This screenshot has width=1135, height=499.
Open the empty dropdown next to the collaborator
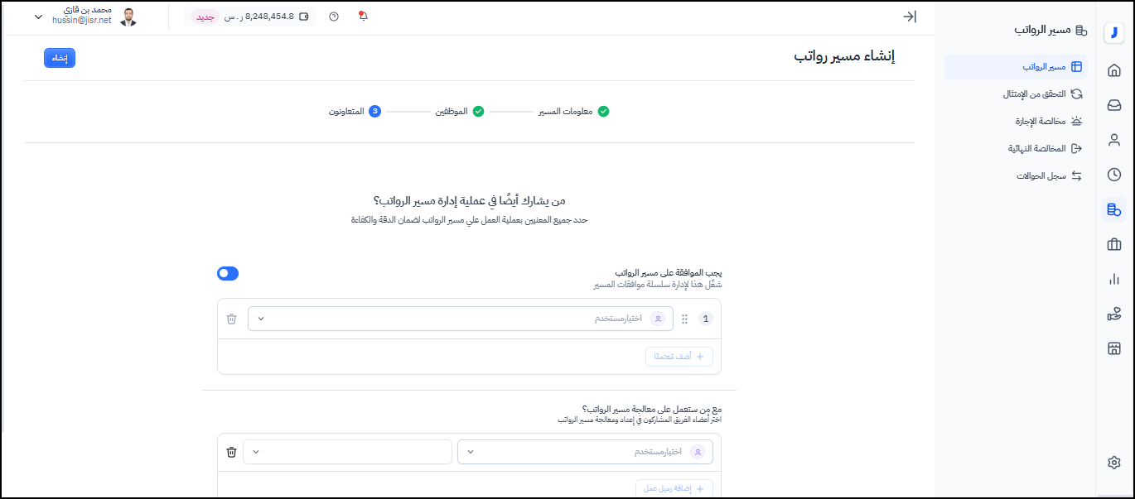(347, 452)
